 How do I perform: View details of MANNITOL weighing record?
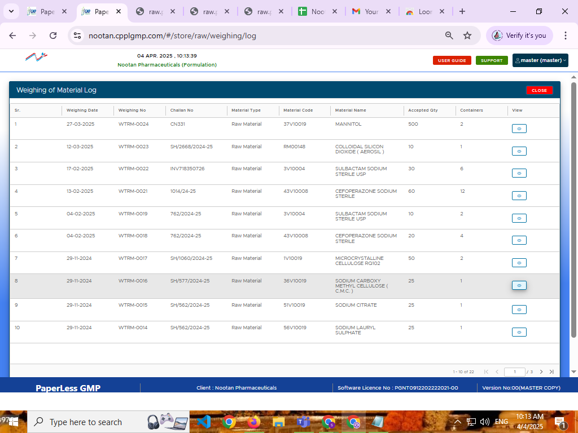pos(519,129)
